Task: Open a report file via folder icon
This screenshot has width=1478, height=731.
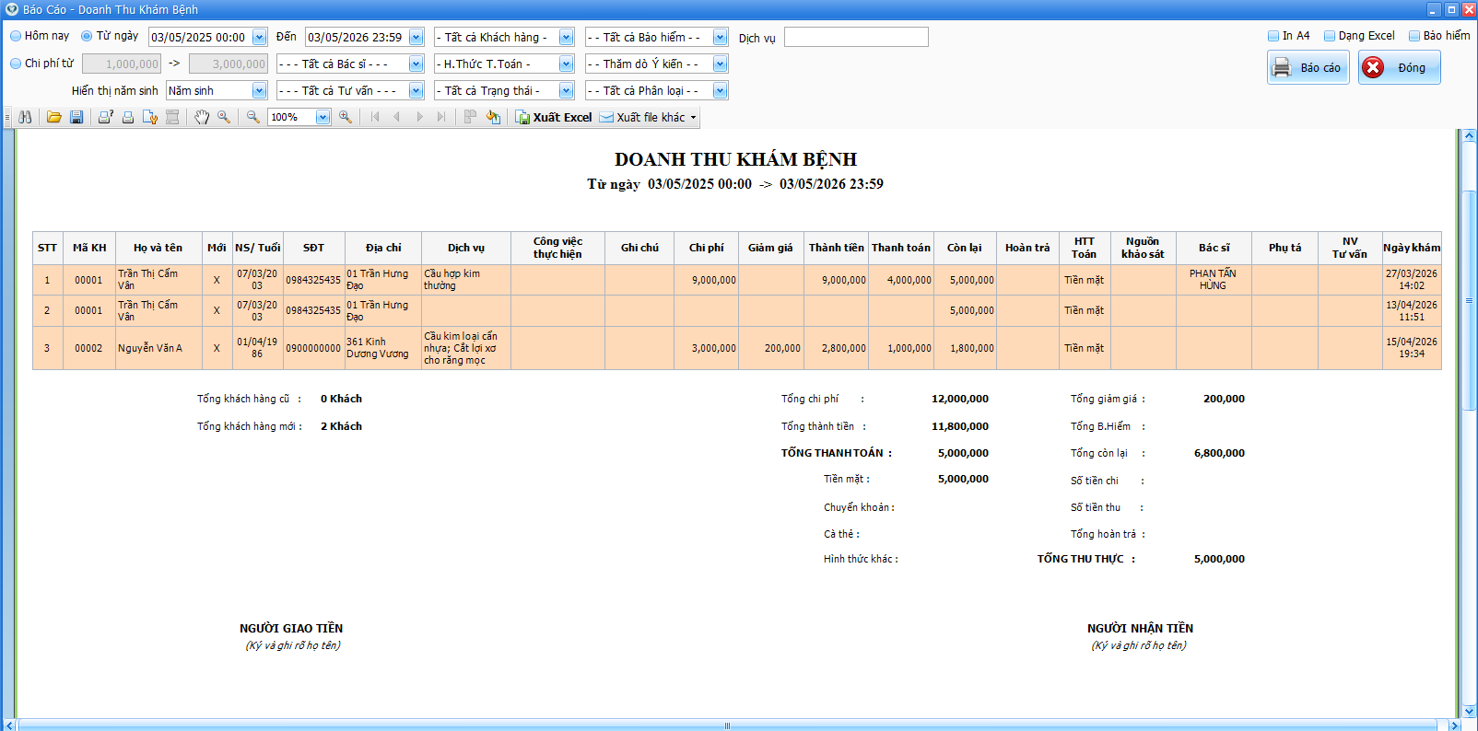Action: point(54,117)
